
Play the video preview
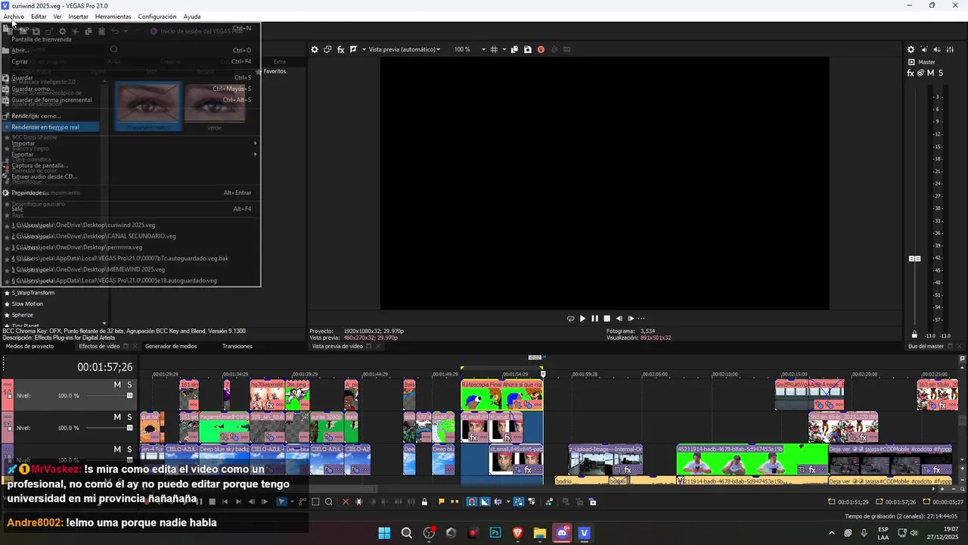(582, 319)
